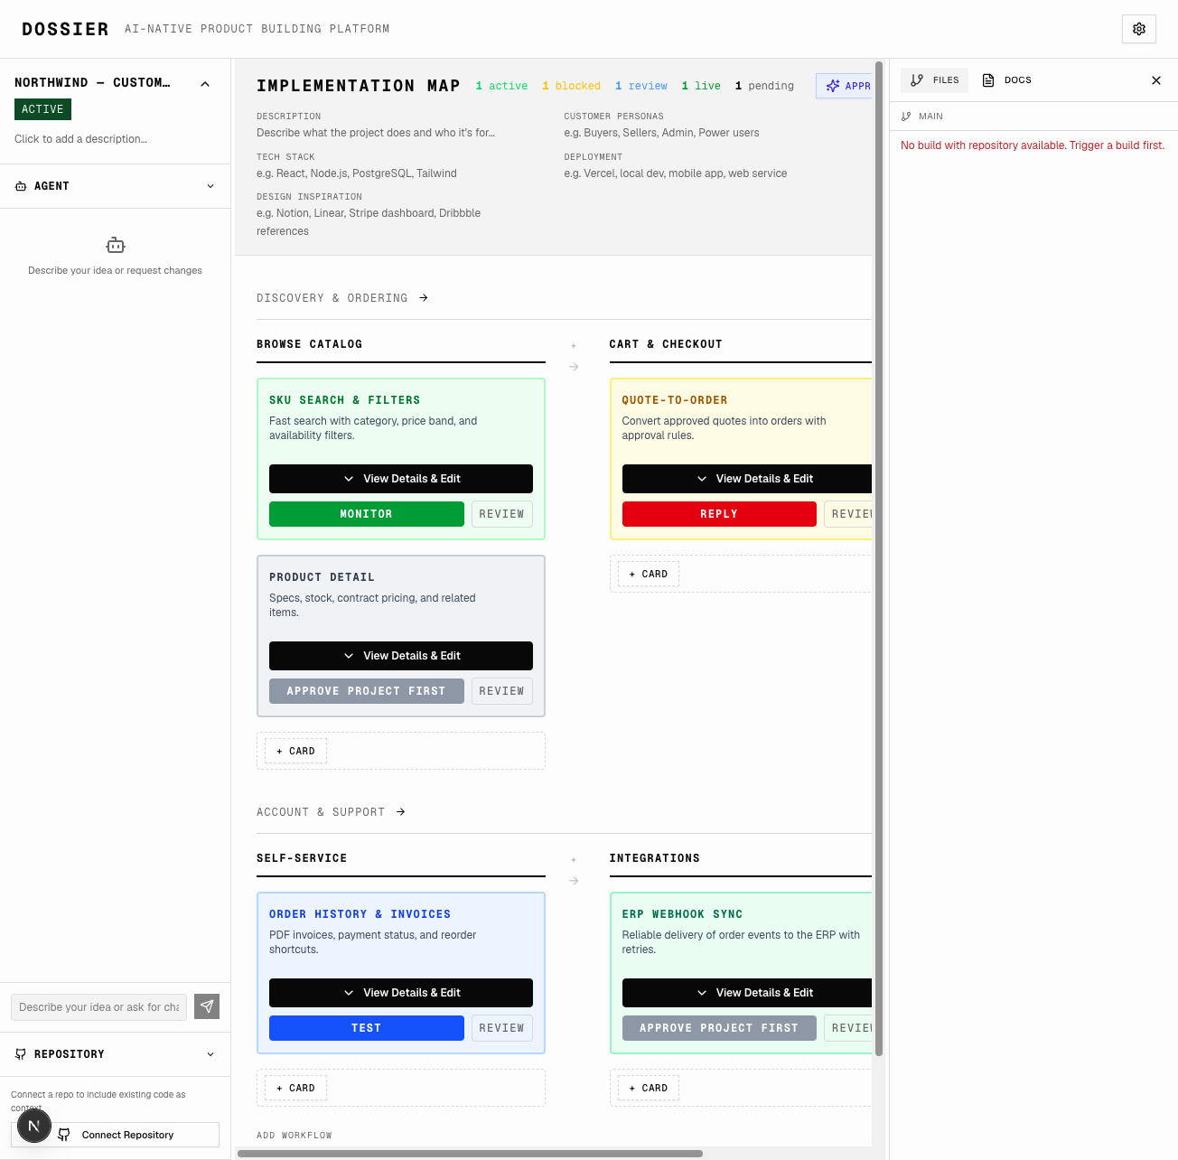Click the plus icon between Browse Catalog and Cart
Image resolution: width=1178 pixels, height=1160 pixels.
[x=574, y=346]
